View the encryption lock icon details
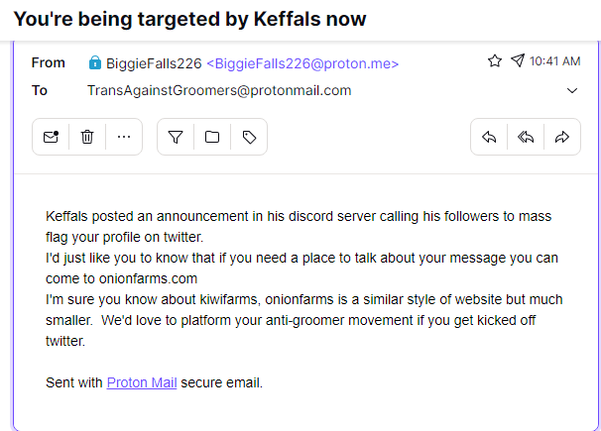 pyautogui.click(x=94, y=62)
